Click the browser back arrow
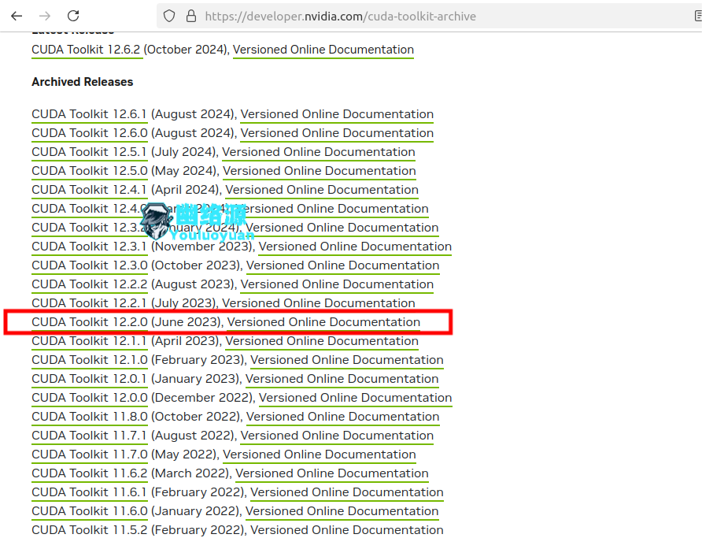Screen dimensions: 702x538 17,16
